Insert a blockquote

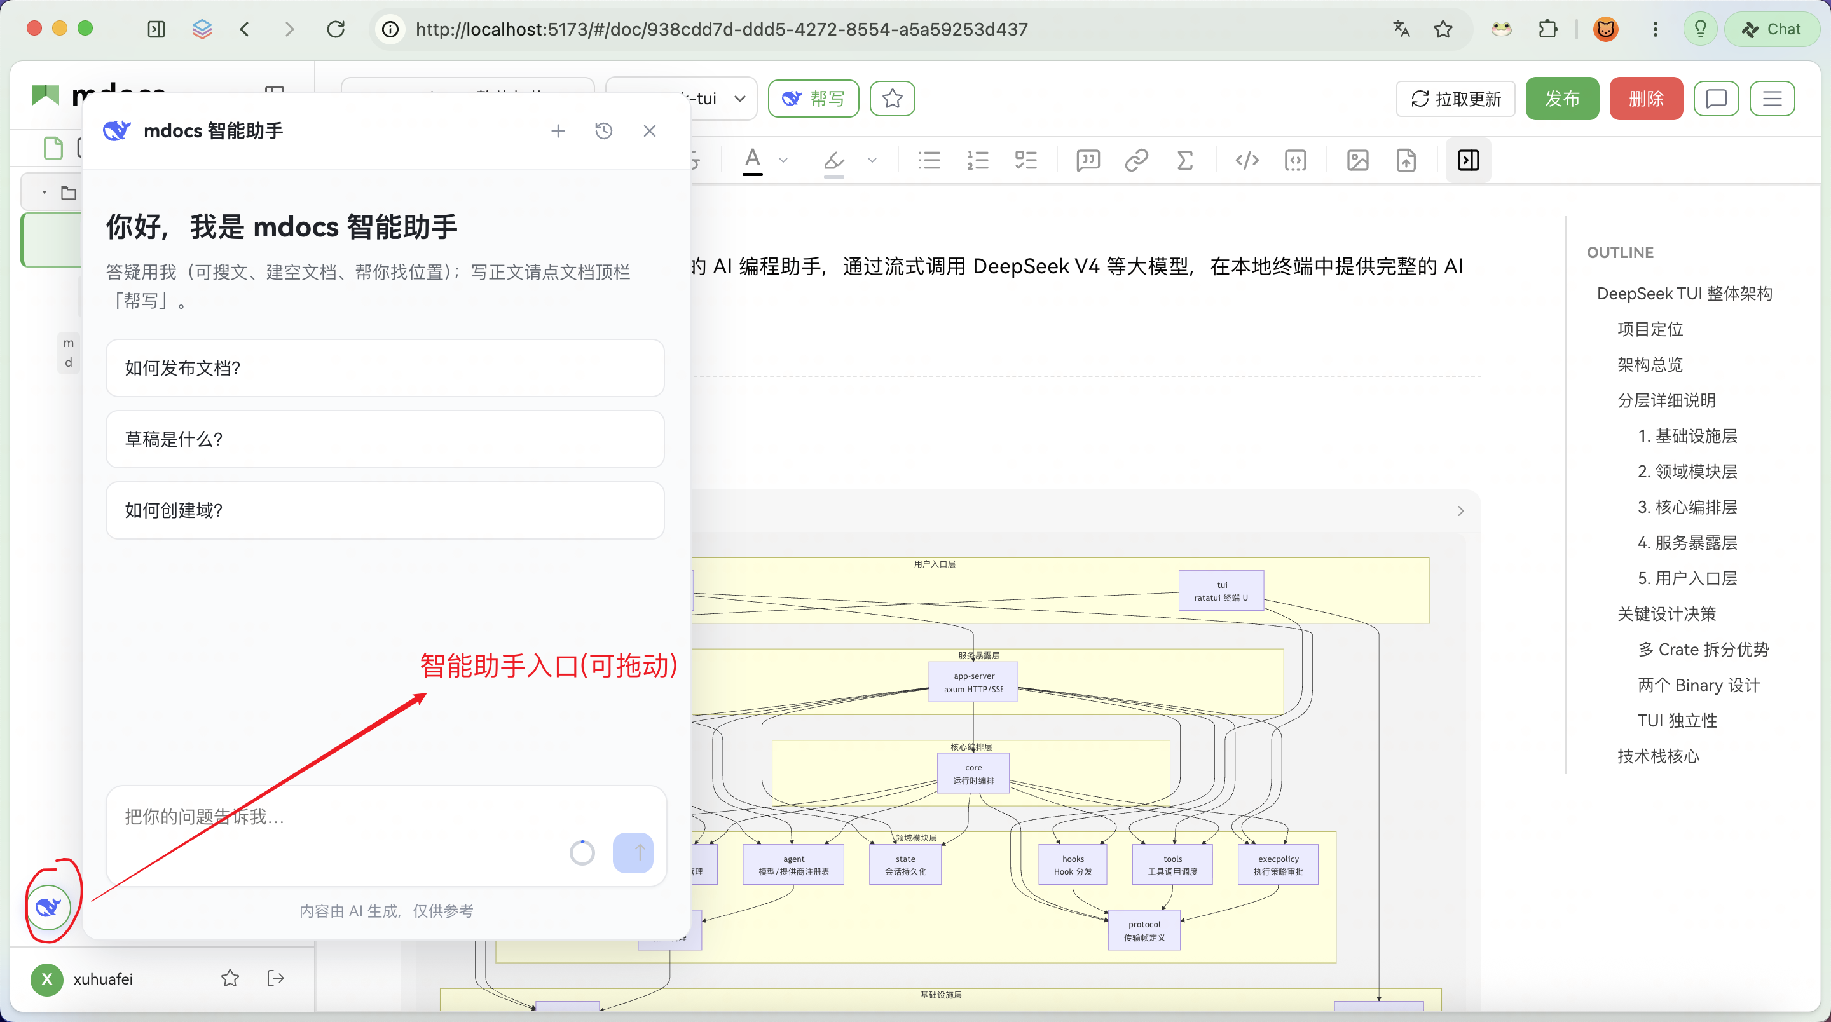pos(1088,160)
